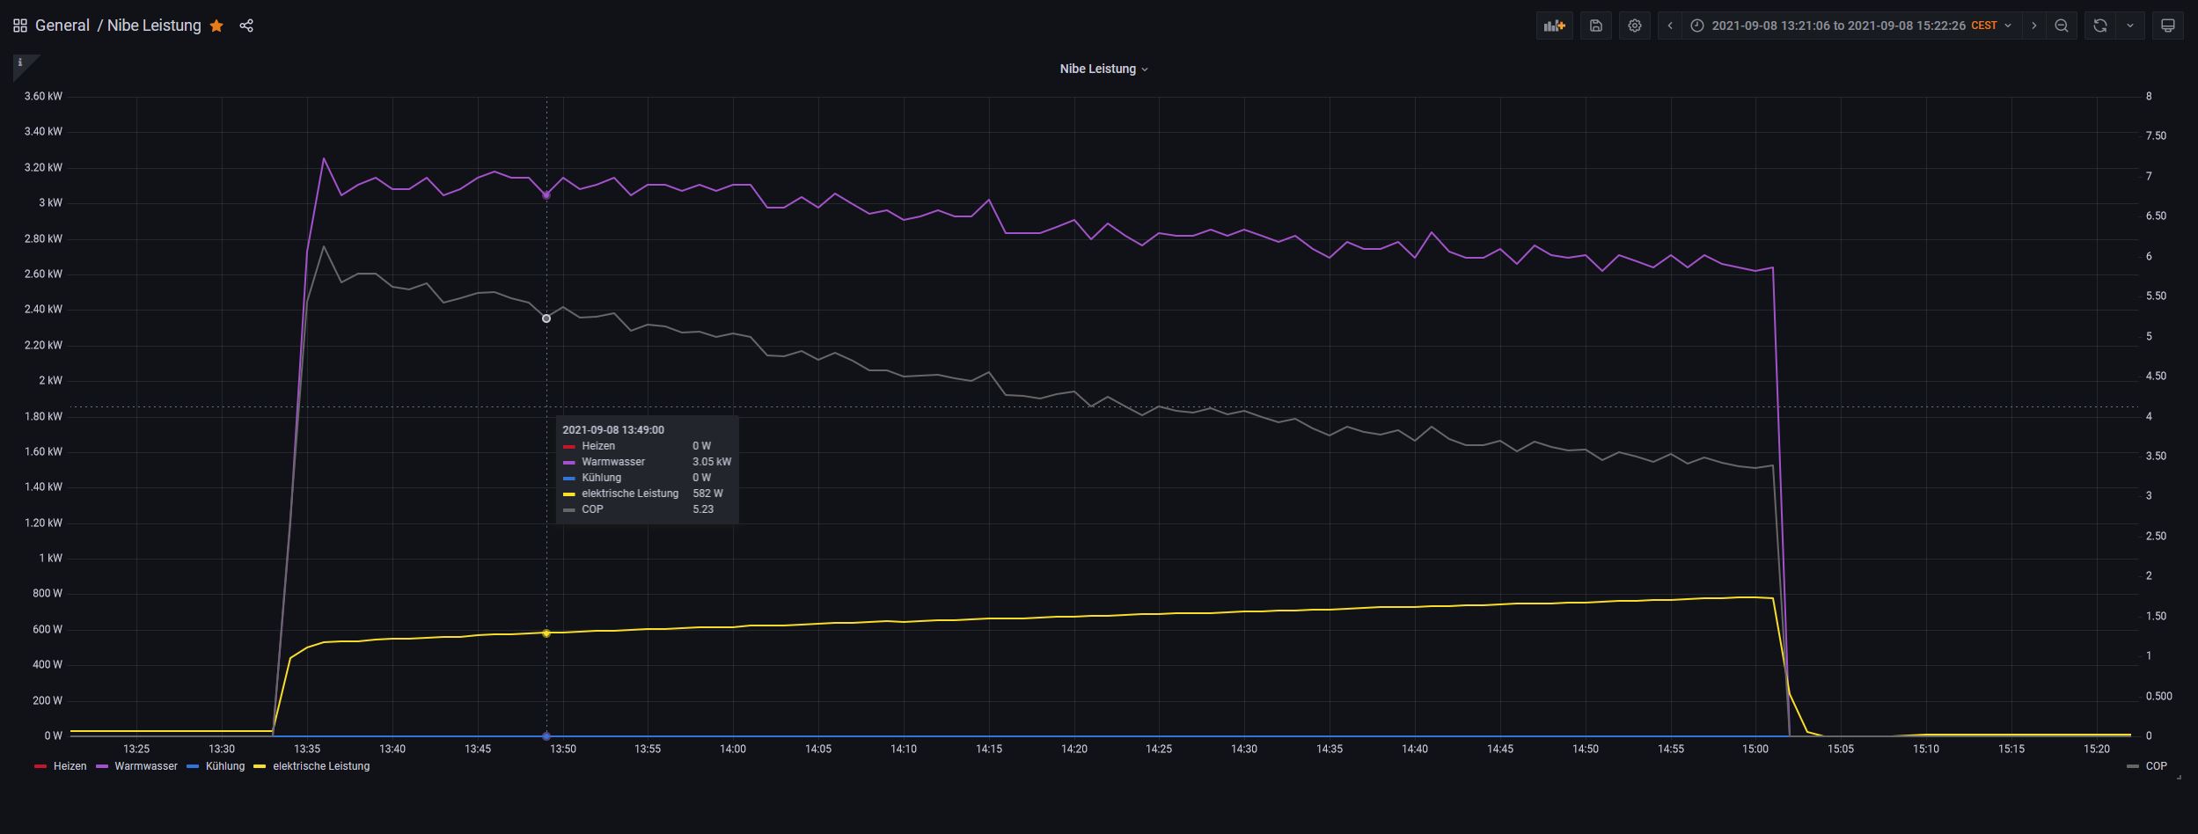This screenshot has height=834, width=2198.
Task: Open dashboard settings gear
Action: point(1635,26)
